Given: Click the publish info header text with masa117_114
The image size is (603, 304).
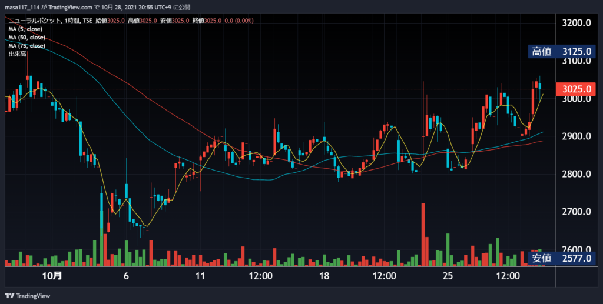Looking at the screenshot, I should coord(97,7).
